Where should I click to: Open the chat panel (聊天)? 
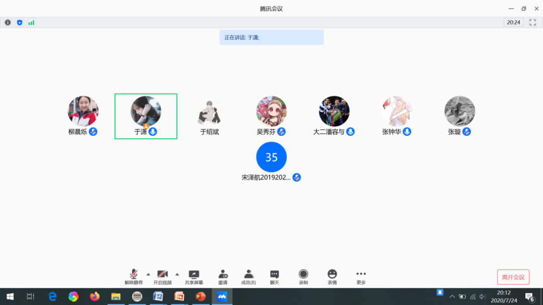pos(274,276)
